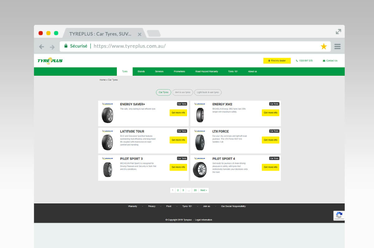Click the LTX Force tyre image
This screenshot has height=248, width=374.
coord(200,142)
